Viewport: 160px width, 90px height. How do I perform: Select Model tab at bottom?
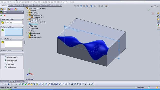coord(12,81)
